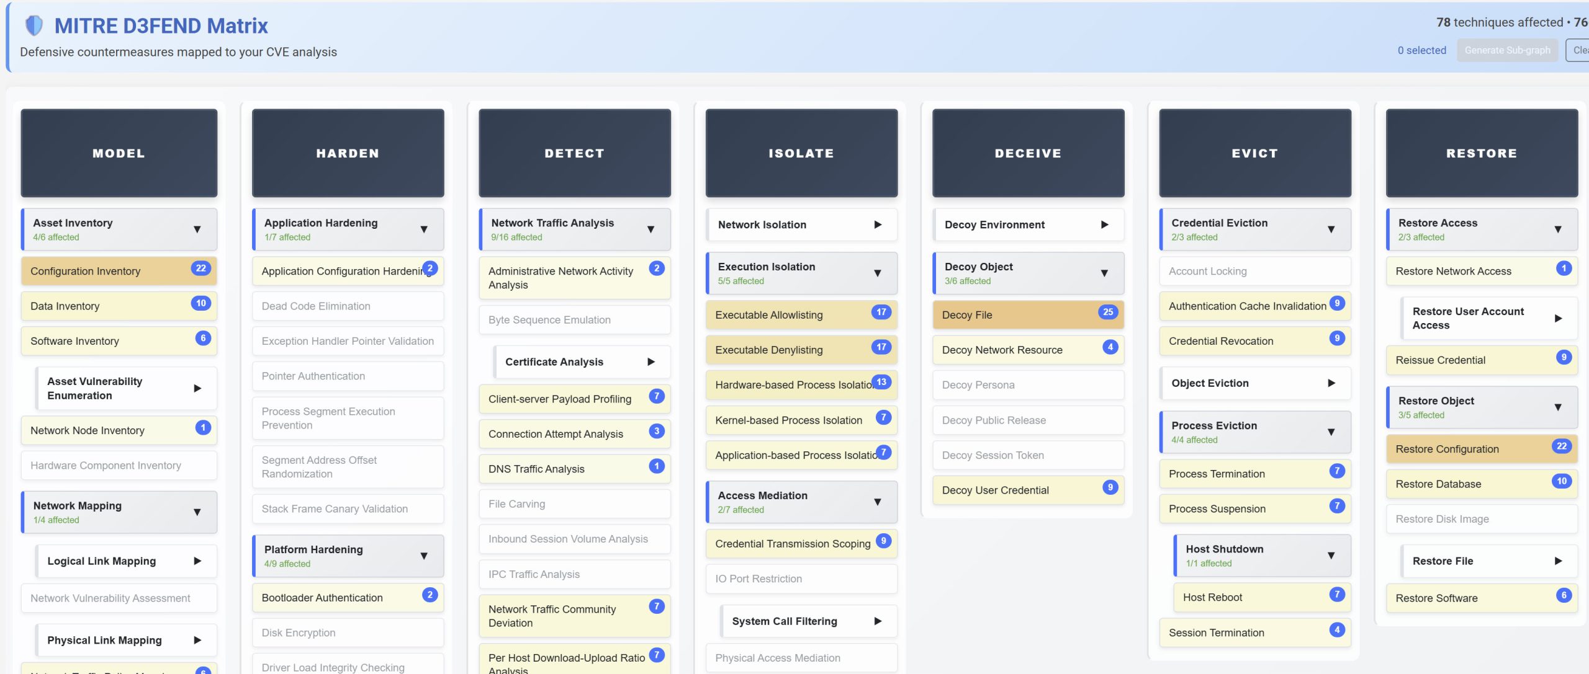
Task: Collapse the Network Mapping group
Action: point(119,512)
